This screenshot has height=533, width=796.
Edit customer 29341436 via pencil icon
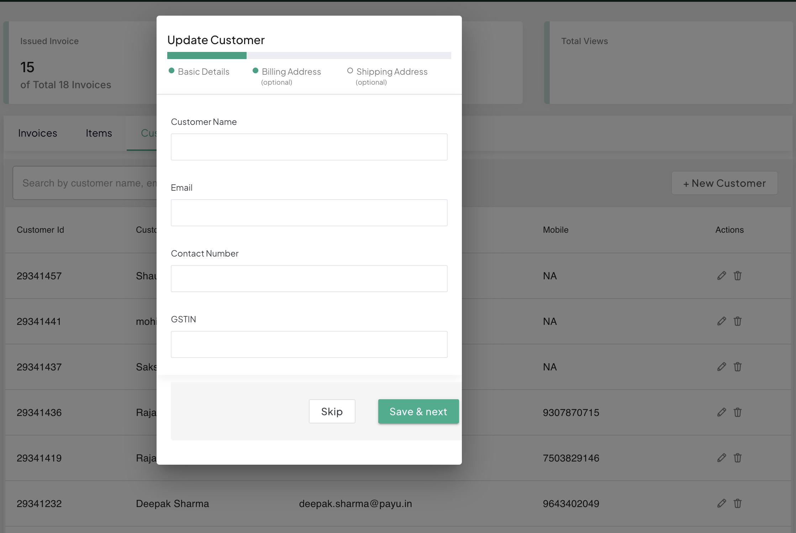(x=721, y=412)
